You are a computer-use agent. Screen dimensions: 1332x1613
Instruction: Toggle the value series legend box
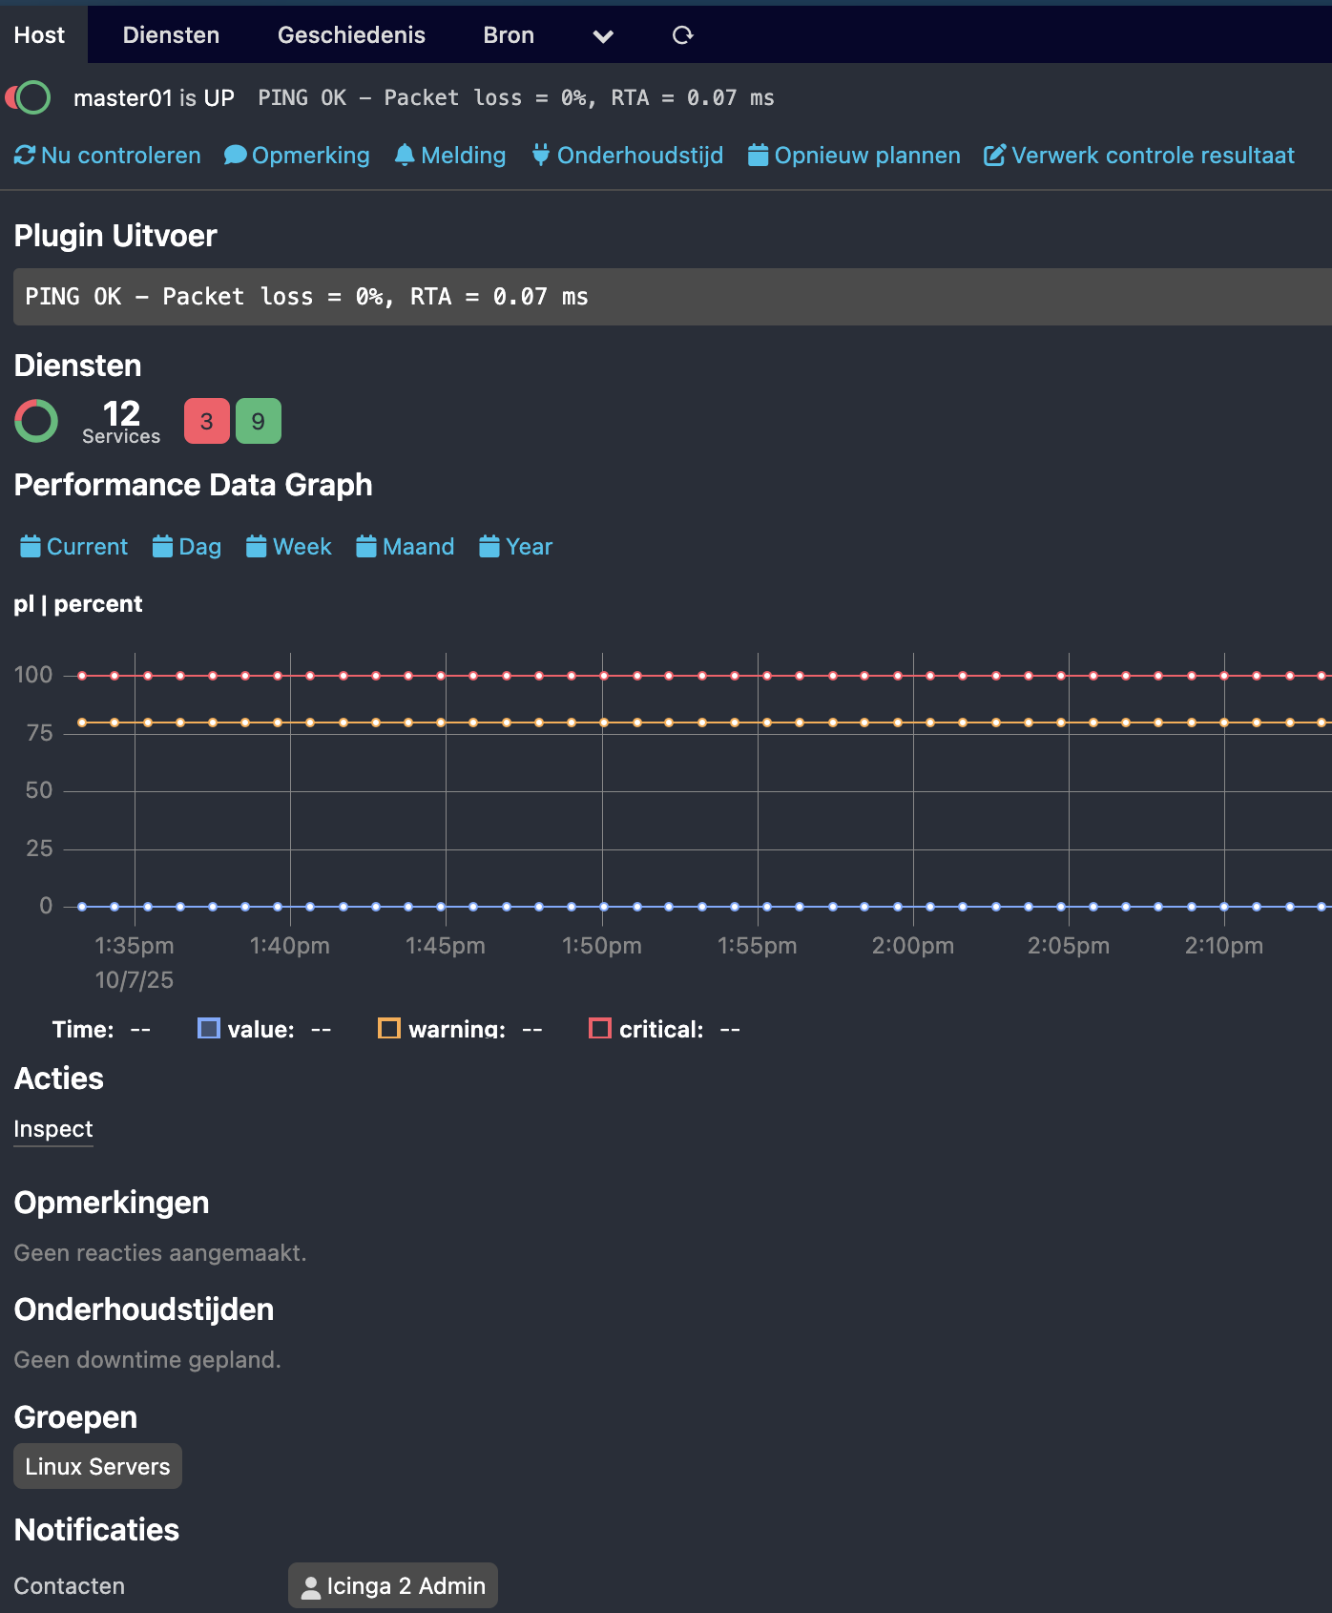(x=208, y=1029)
